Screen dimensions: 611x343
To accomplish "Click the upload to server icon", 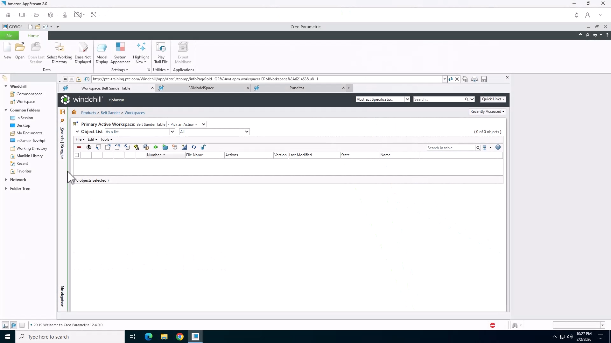I will [89, 147].
